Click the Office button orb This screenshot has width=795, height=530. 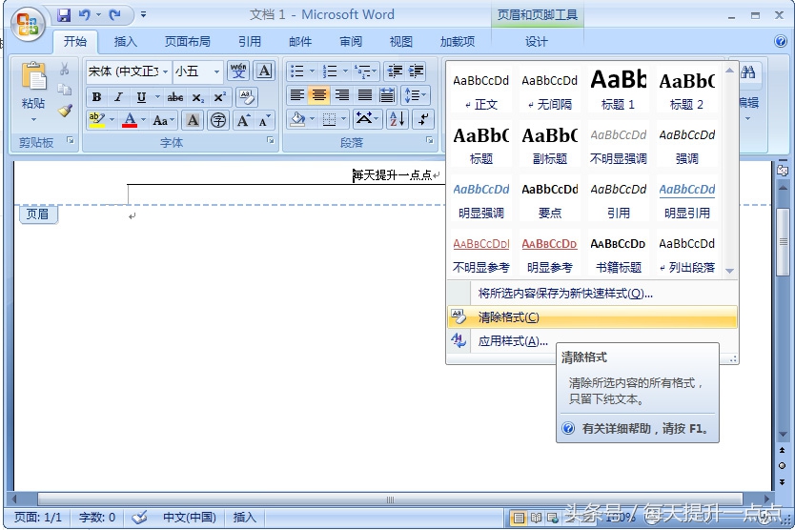coord(28,25)
